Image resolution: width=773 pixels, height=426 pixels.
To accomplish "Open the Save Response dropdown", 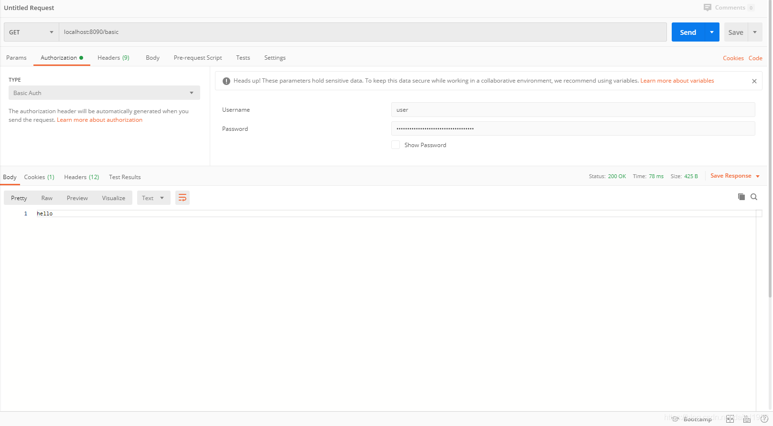I will pyautogui.click(x=735, y=176).
